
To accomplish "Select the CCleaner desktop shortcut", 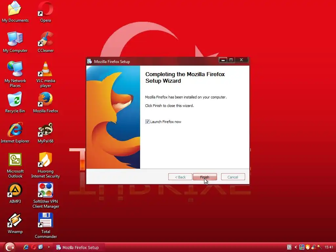I will pos(45,42).
